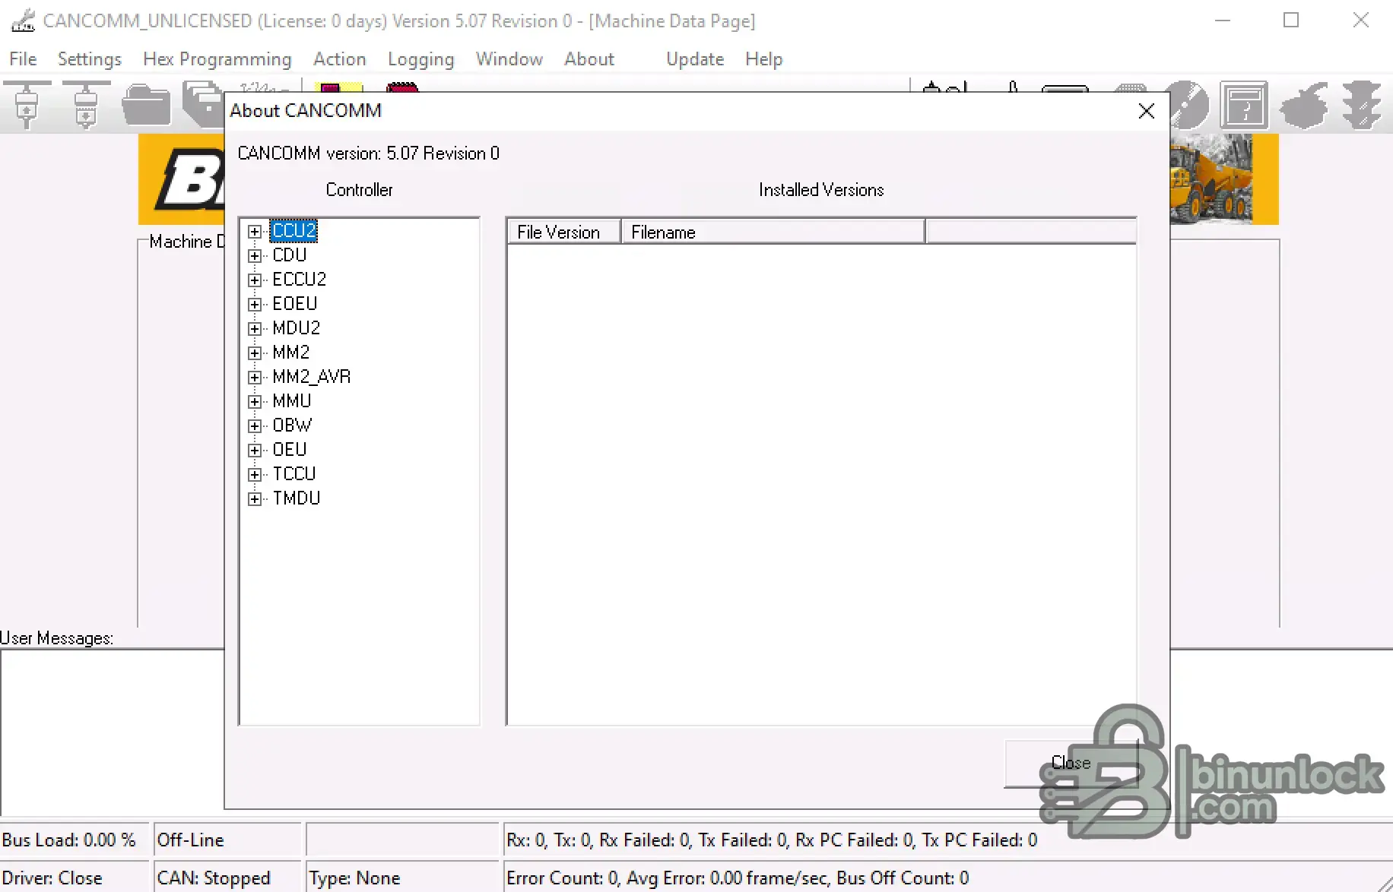Open the folder icon in the toolbar
The height and width of the screenshot is (892, 1393).
pyautogui.click(x=146, y=105)
